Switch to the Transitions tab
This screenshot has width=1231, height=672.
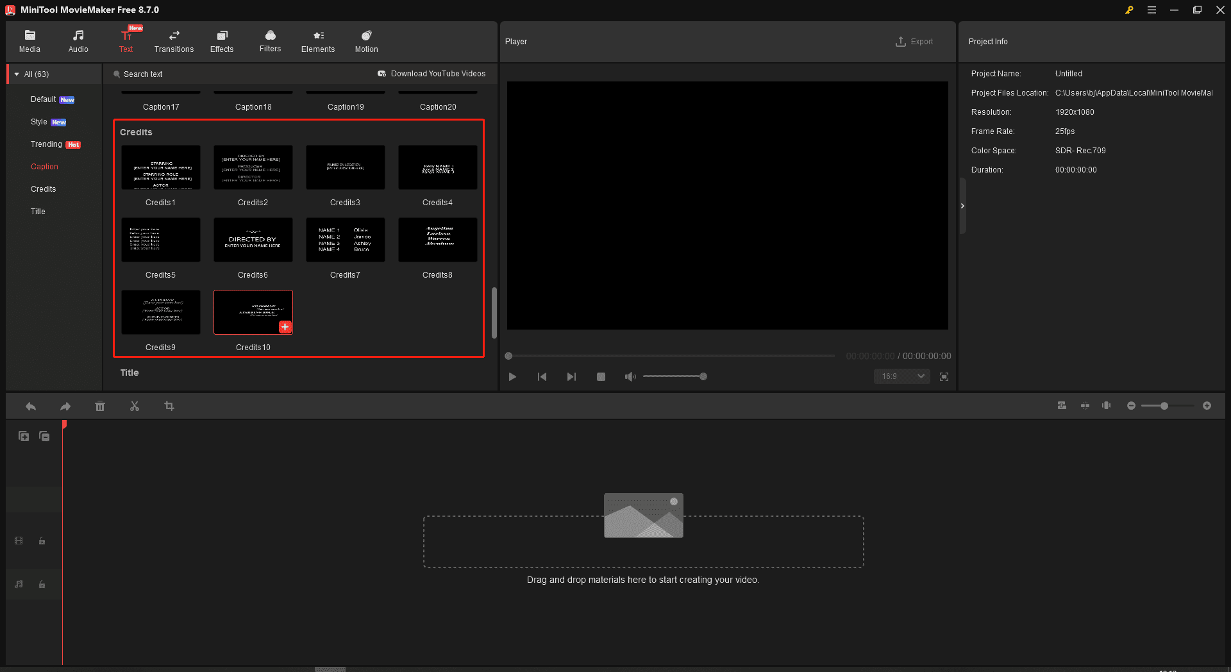(174, 41)
